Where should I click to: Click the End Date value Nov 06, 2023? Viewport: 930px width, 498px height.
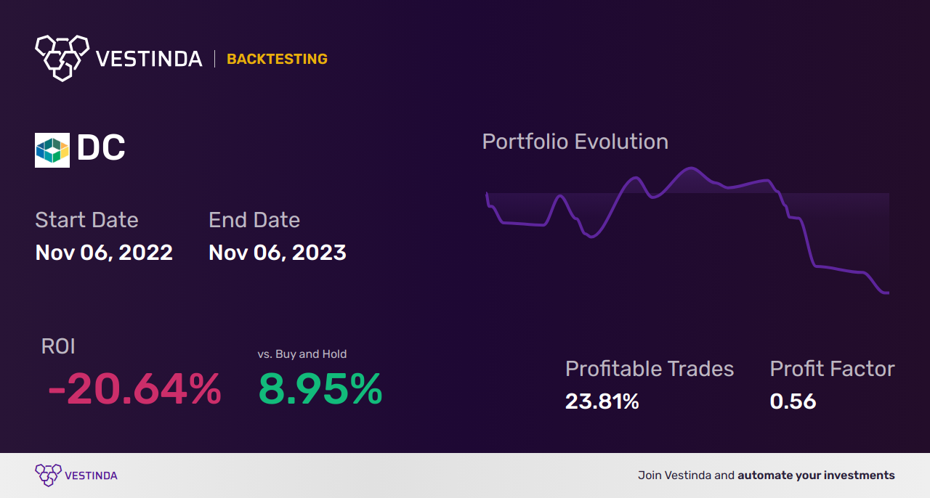[x=278, y=253]
